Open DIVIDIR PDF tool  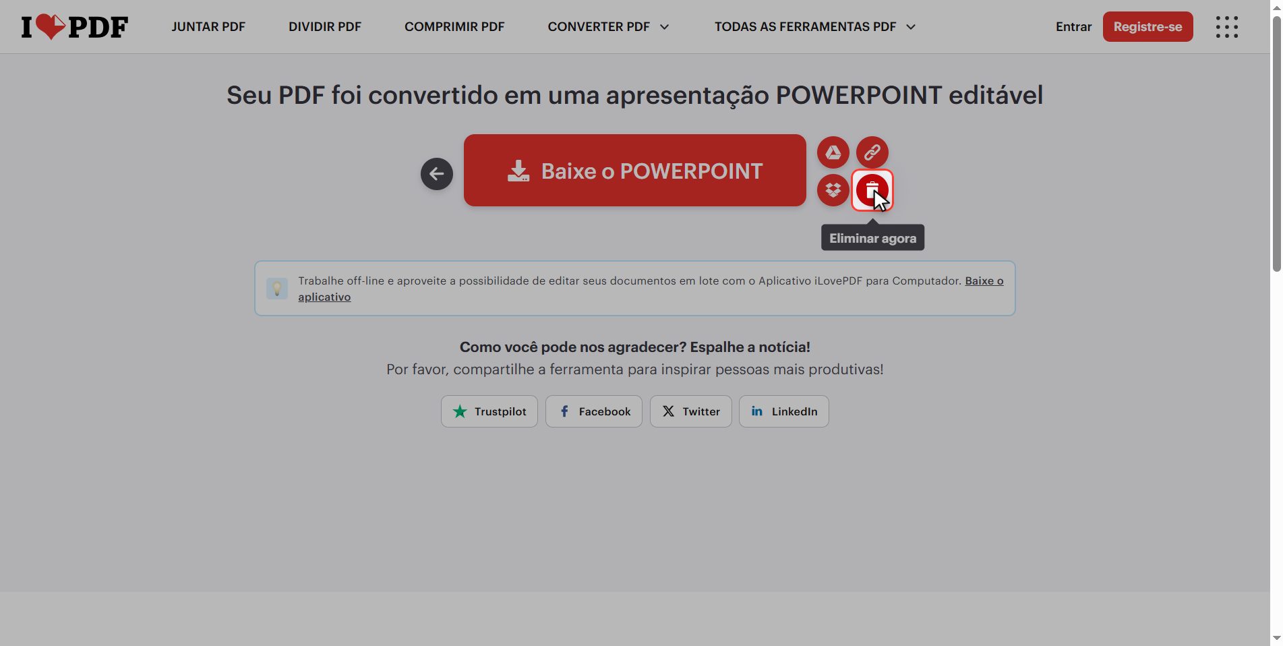pyautogui.click(x=325, y=27)
